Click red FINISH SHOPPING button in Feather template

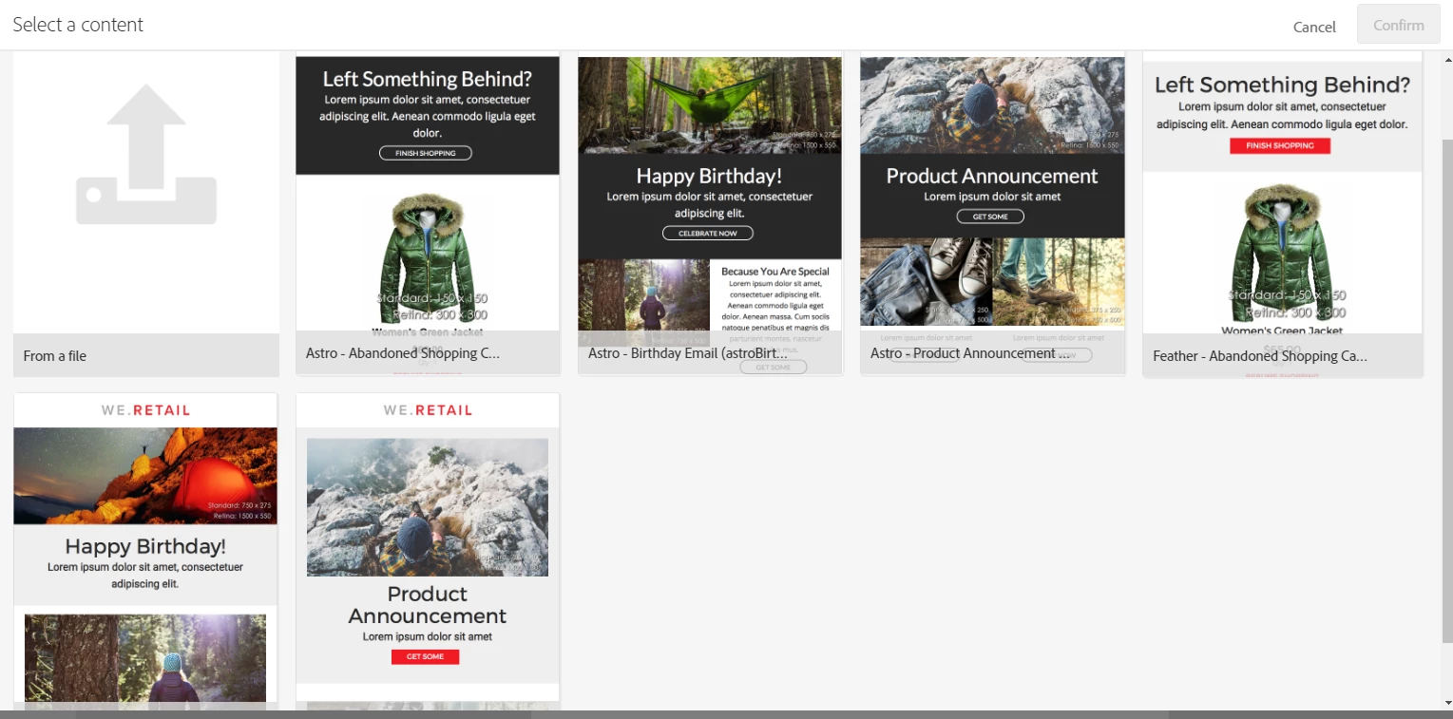point(1280,145)
